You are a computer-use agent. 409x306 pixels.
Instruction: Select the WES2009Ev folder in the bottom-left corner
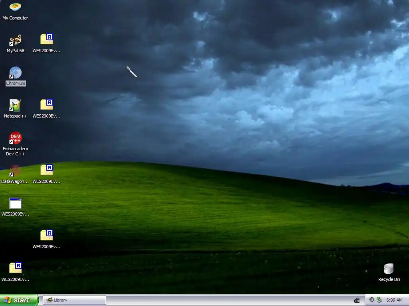pos(15,272)
